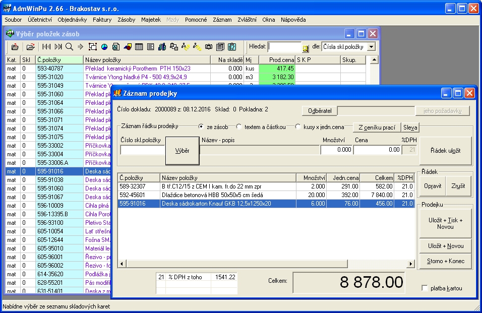Jump to first record with the rewind icon

point(46,47)
